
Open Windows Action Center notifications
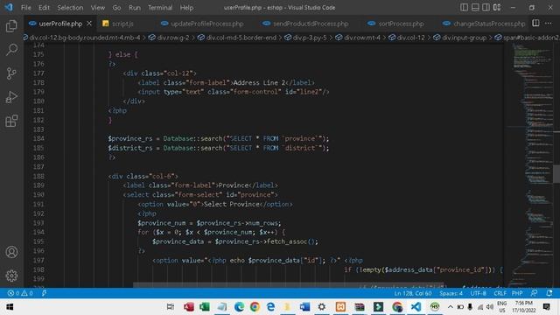pos(546,307)
